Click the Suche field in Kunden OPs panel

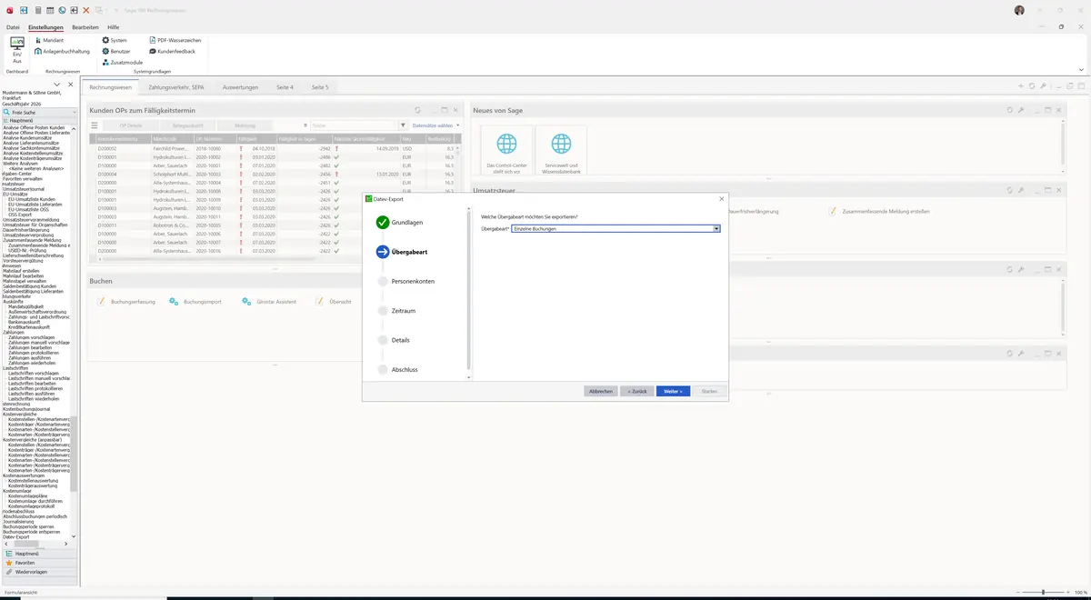pyautogui.click(x=352, y=125)
